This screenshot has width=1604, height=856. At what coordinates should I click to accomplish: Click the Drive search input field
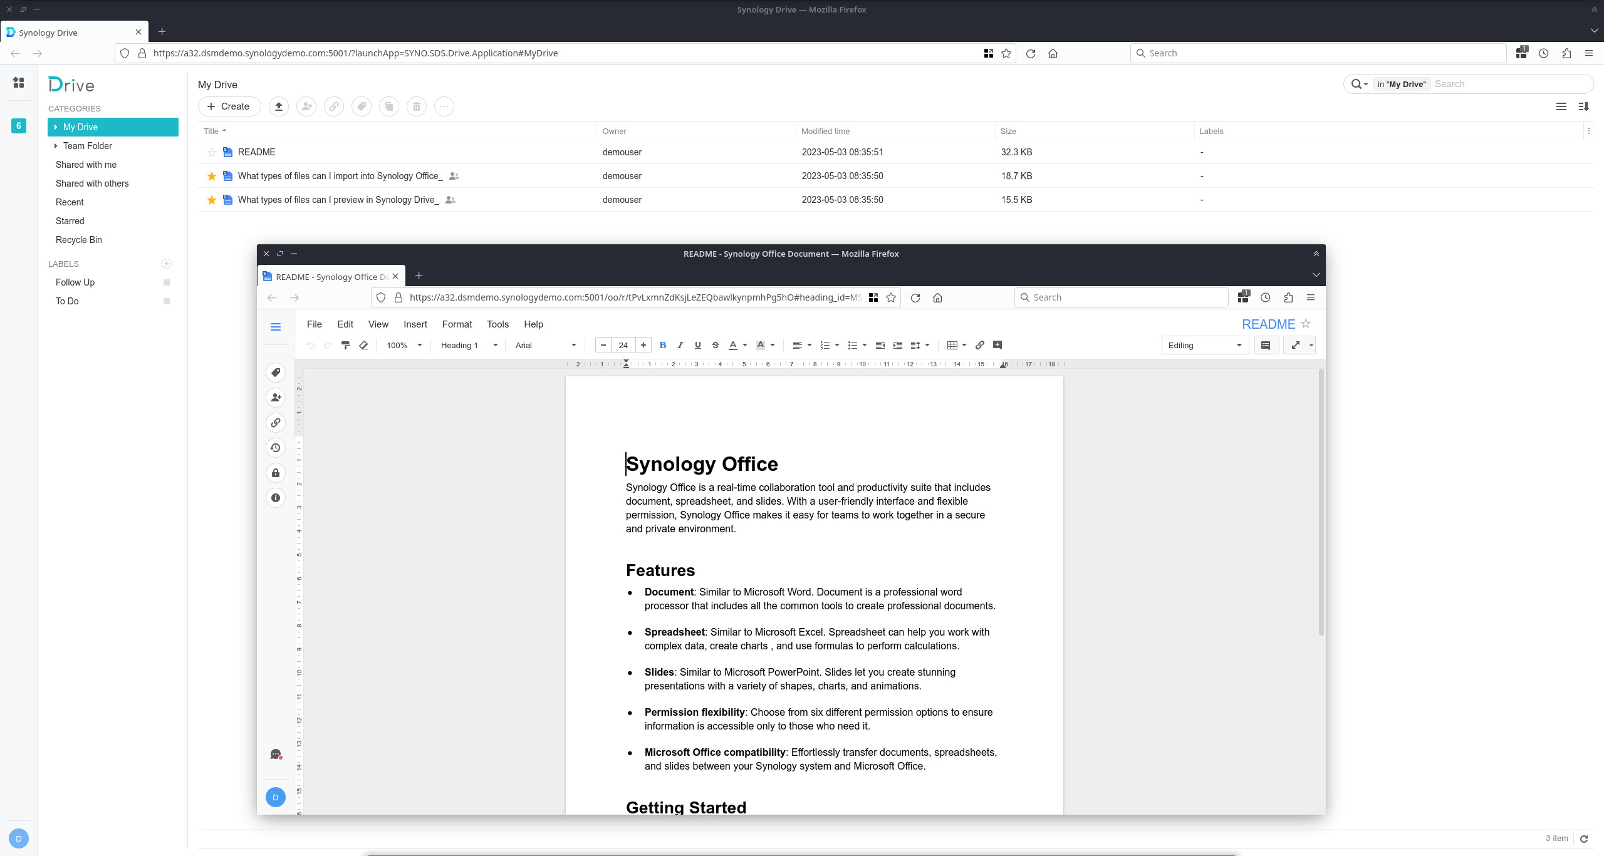(1510, 84)
